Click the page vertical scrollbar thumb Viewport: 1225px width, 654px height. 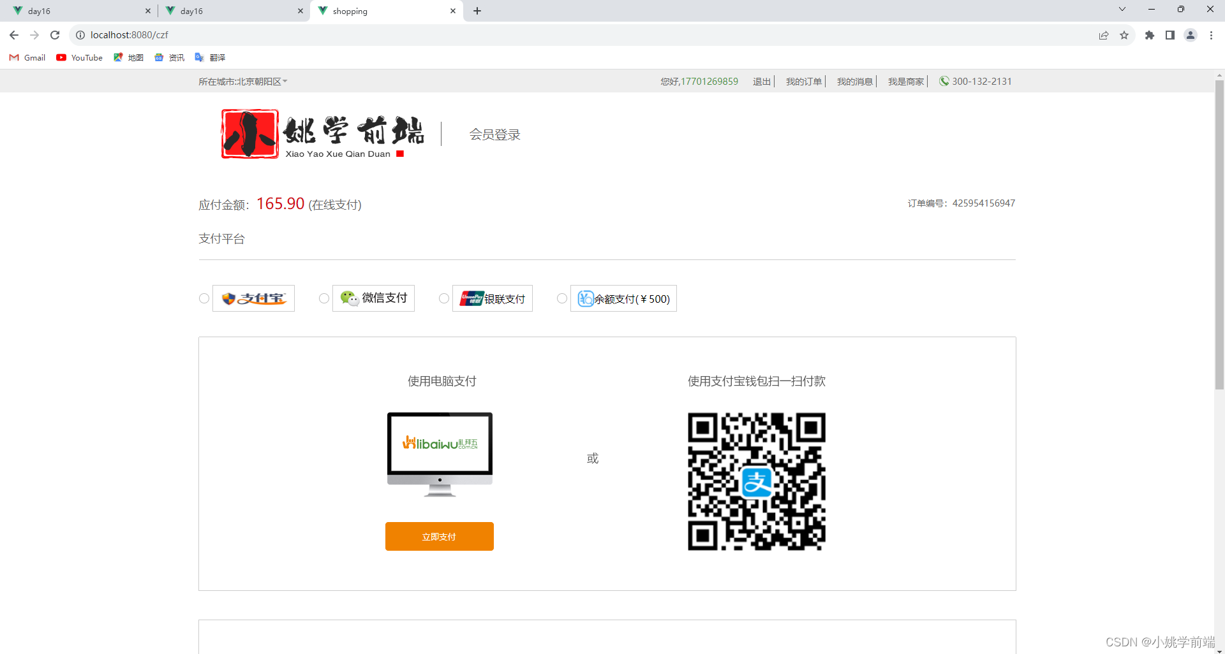pyautogui.click(x=1219, y=235)
